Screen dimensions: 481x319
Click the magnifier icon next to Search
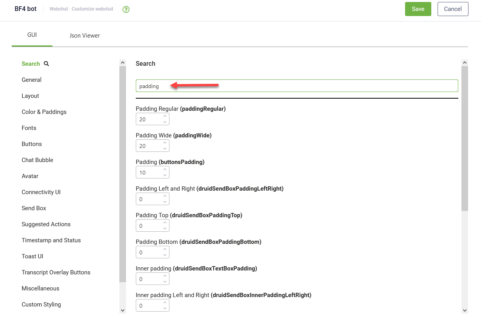point(46,63)
